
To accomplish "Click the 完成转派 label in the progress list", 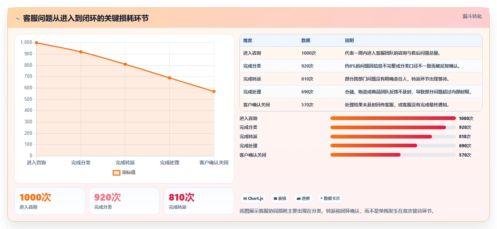I will click(248, 137).
